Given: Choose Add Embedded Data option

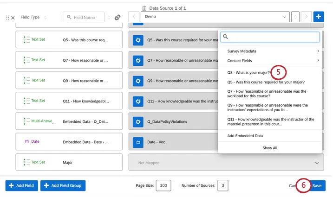Looking at the screenshot, I should pyautogui.click(x=245, y=136).
